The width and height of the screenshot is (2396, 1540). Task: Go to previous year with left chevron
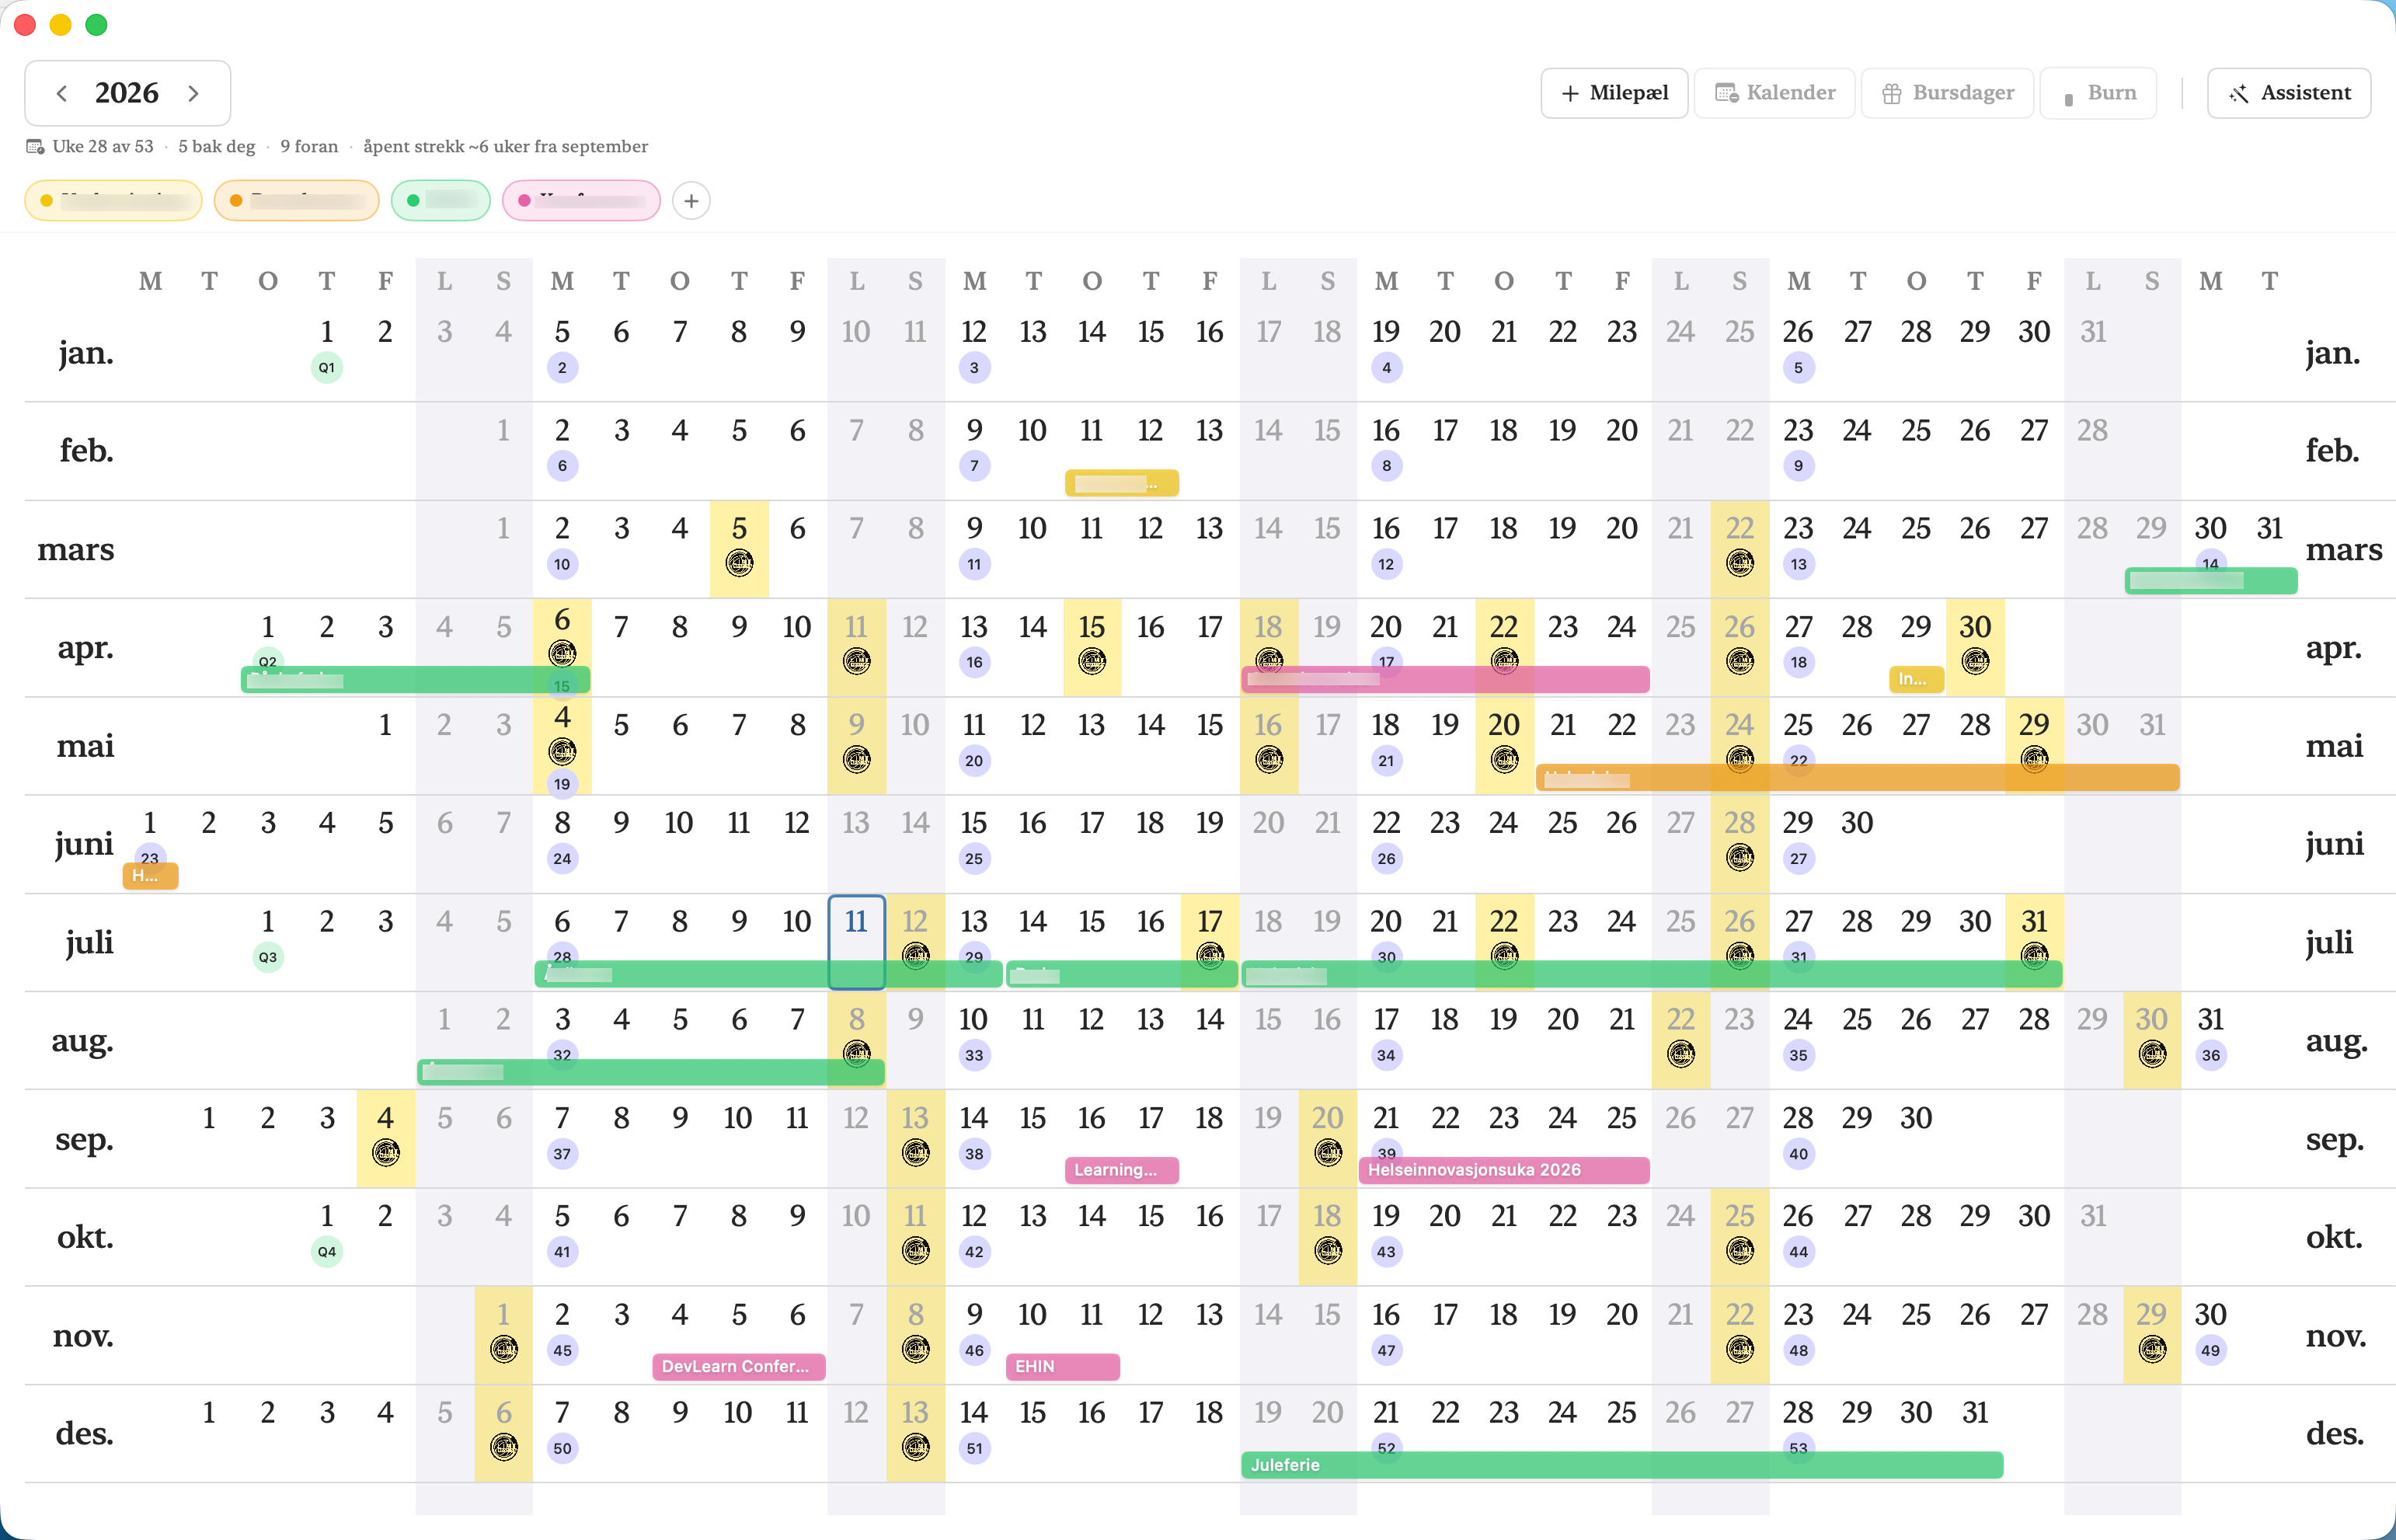(62, 93)
